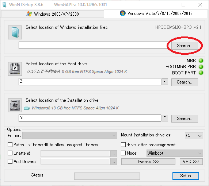This screenshot has height=186, width=209.
Task: Switch to the Windows 2000/XP/2003 tab
Action: tap(53, 14)
